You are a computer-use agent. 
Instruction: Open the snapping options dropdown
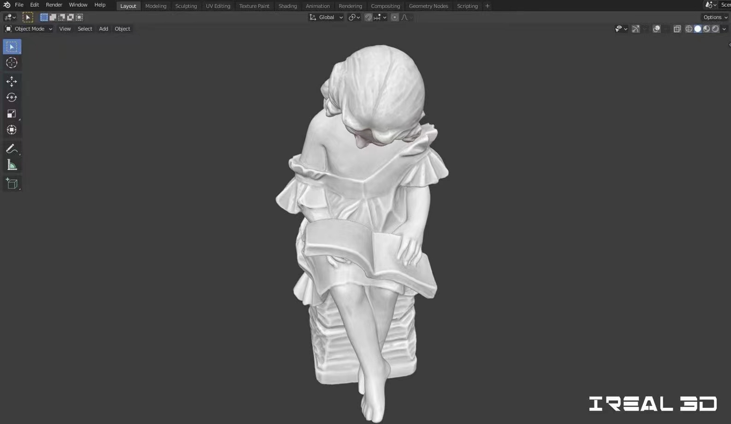click(380, 17)
